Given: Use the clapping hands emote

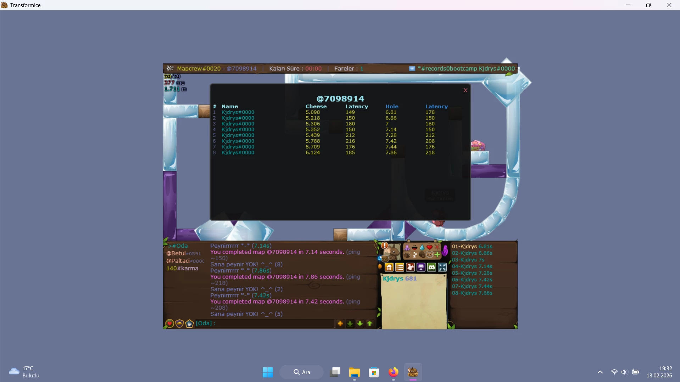Looking at the screenshot, I should click(x=407, y=254).
